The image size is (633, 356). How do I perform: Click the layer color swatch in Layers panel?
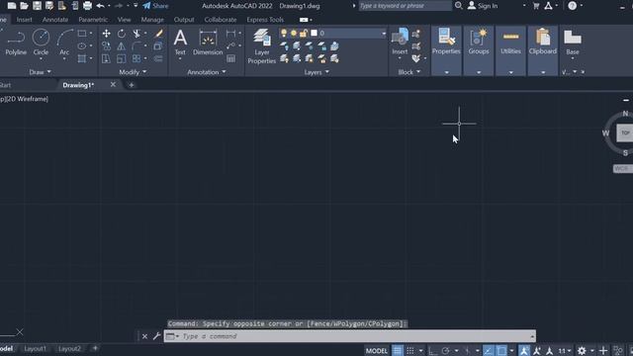click(314, 33)
